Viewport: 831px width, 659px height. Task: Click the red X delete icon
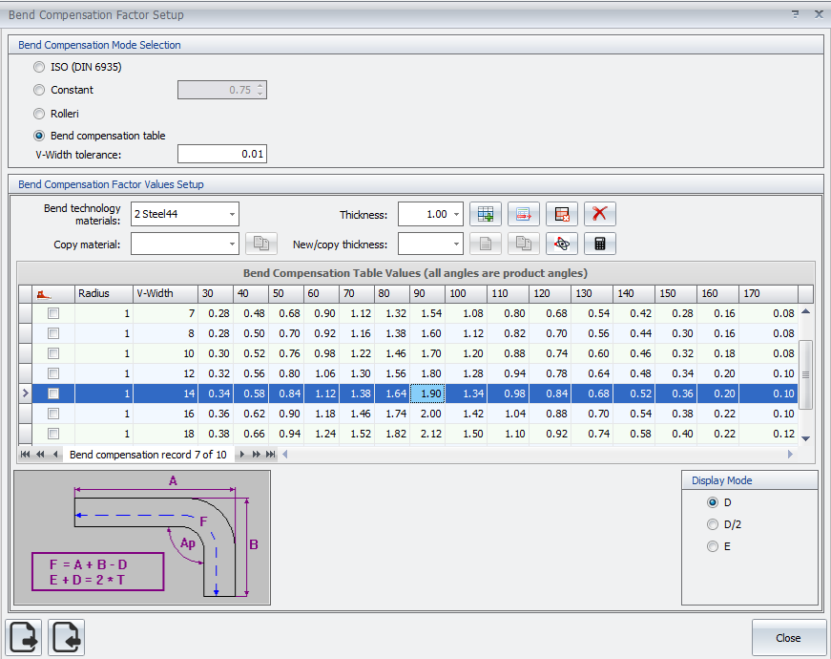click(599, 214)
